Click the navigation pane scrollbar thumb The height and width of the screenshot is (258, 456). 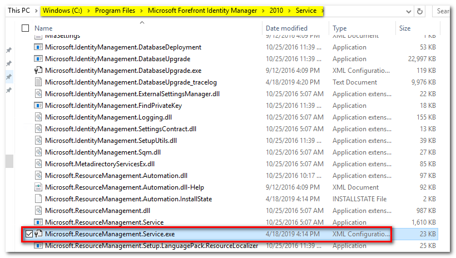pos(9,161)
